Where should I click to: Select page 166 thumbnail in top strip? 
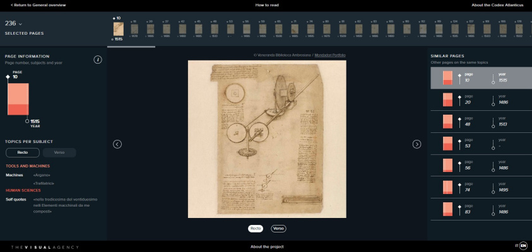pyautogui.click(x=503, y=29)
